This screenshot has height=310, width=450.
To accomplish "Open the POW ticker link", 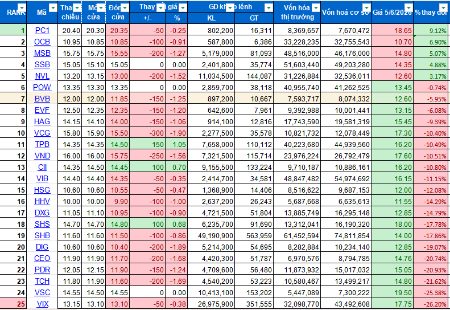I will (x=42, y=87).
